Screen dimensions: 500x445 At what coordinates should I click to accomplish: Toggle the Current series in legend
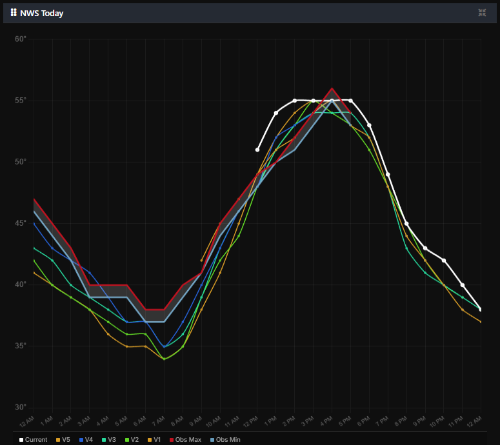point(35,439)
